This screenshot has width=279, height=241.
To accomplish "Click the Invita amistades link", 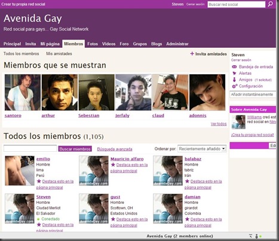I will click(x=211, y=54).
